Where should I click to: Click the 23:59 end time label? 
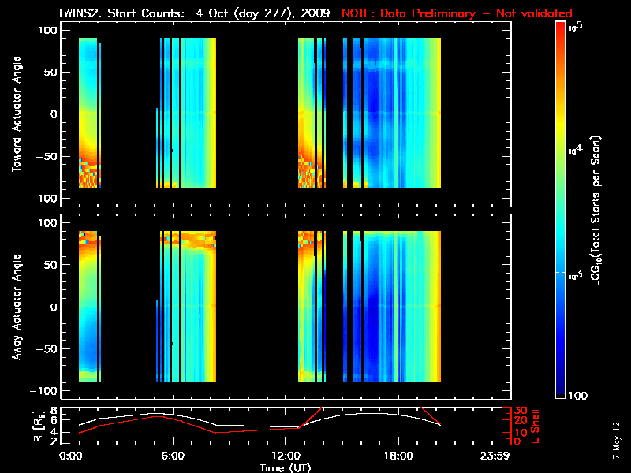[496, 456]
